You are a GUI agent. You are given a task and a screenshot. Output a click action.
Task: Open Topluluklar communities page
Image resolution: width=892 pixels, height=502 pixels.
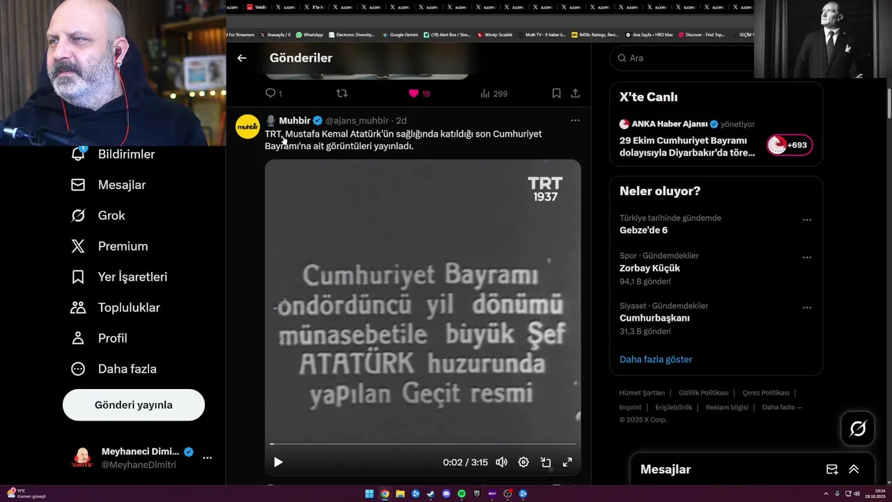(x=116, y=307)
